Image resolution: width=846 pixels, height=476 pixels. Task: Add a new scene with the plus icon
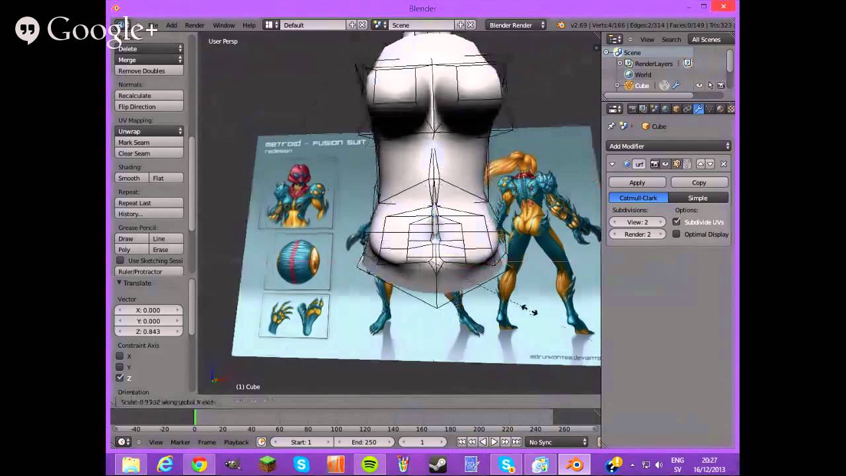pyautogui.click(x=461, y=24)
